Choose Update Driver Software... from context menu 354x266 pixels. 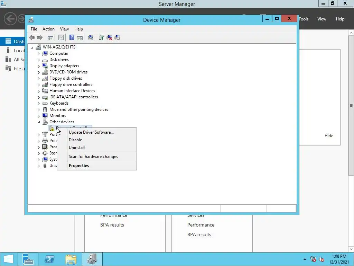click(x=91, y=132)
